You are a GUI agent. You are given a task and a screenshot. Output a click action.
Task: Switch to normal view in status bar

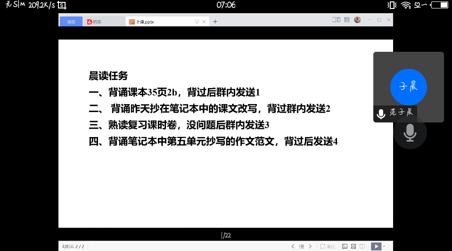pyautogui.click(x=345, y=246)
